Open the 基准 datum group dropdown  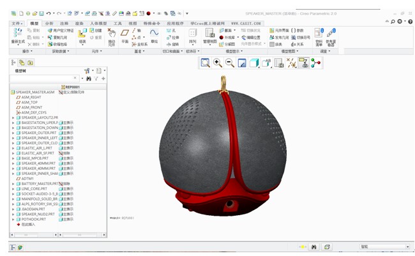coord(139,51)
